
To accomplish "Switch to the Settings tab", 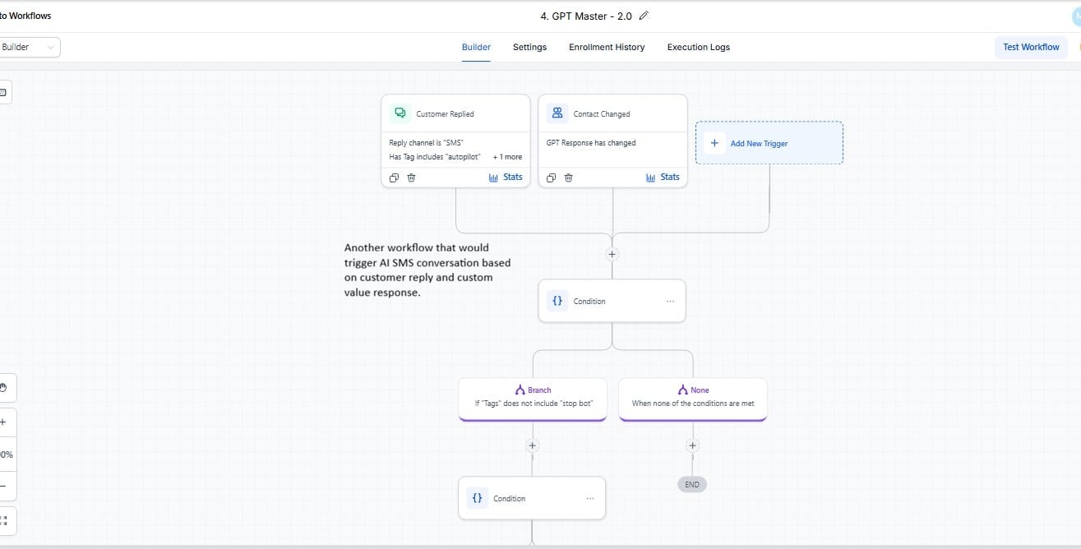I will [x=529, y=47].
